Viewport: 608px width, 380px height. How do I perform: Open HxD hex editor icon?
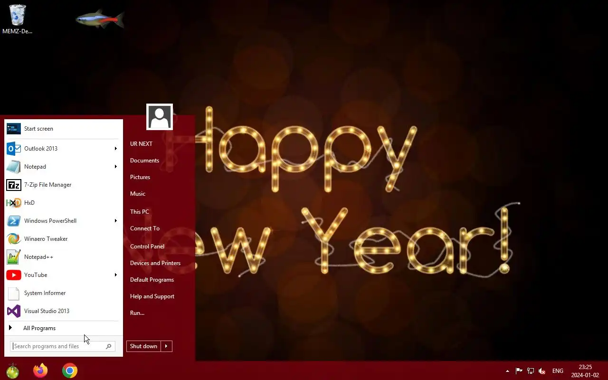[14, 203]
